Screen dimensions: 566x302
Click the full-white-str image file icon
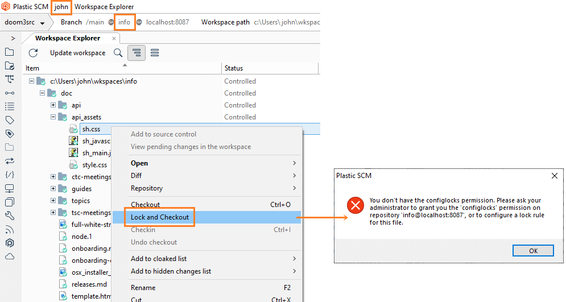point(63,225)
